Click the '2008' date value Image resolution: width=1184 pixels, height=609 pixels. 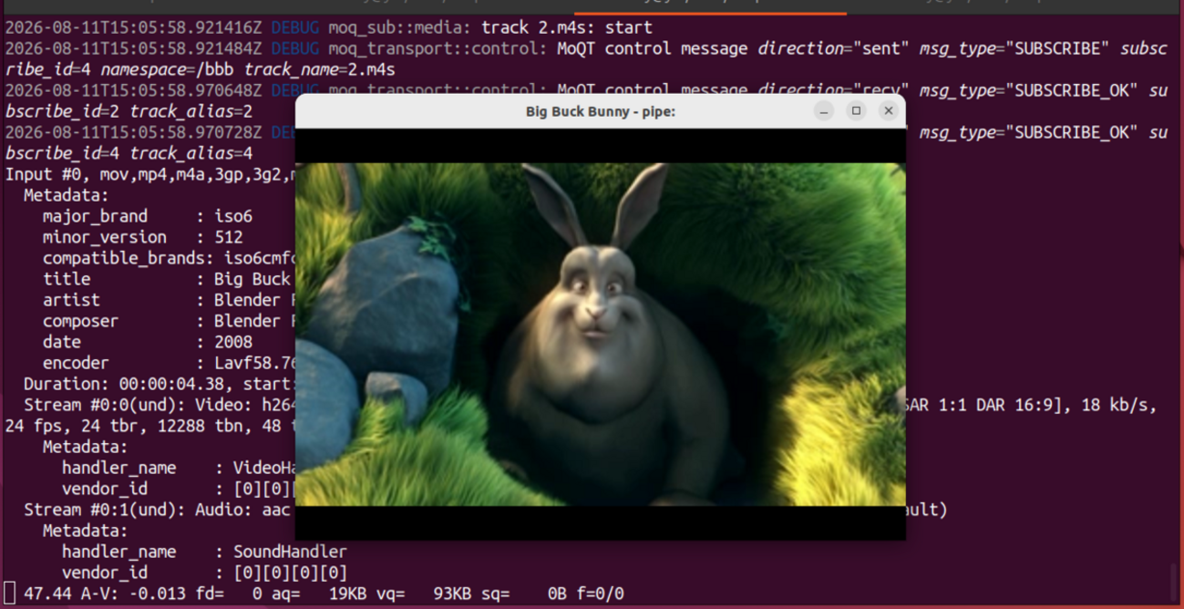point(233,342)
